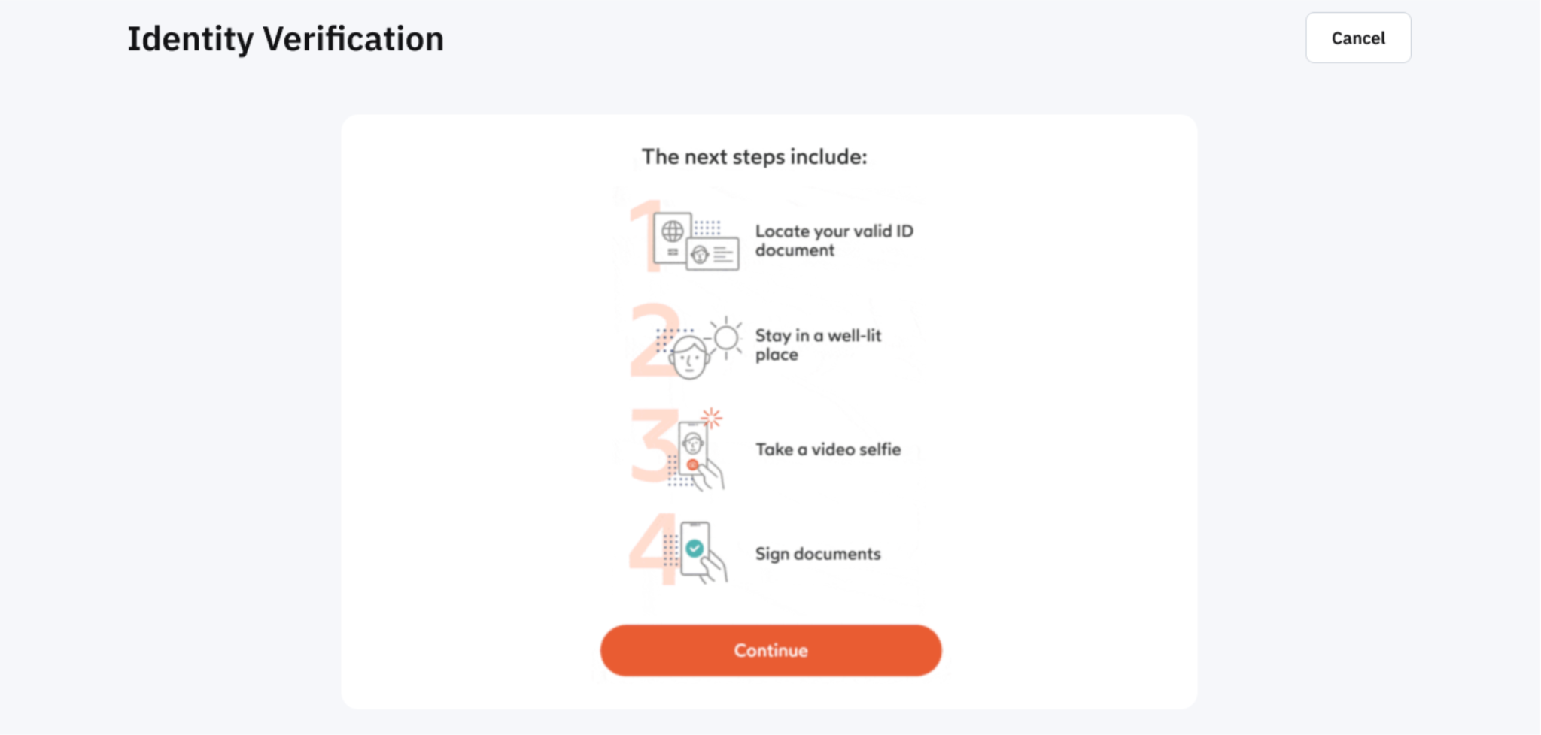Click the passport icon with globe
Viewport: 1541px width, 735px height.
pyautogui.click(x=672, y=234)
